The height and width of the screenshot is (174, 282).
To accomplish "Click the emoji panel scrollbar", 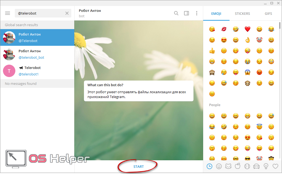I will click(x=280, y=25).
